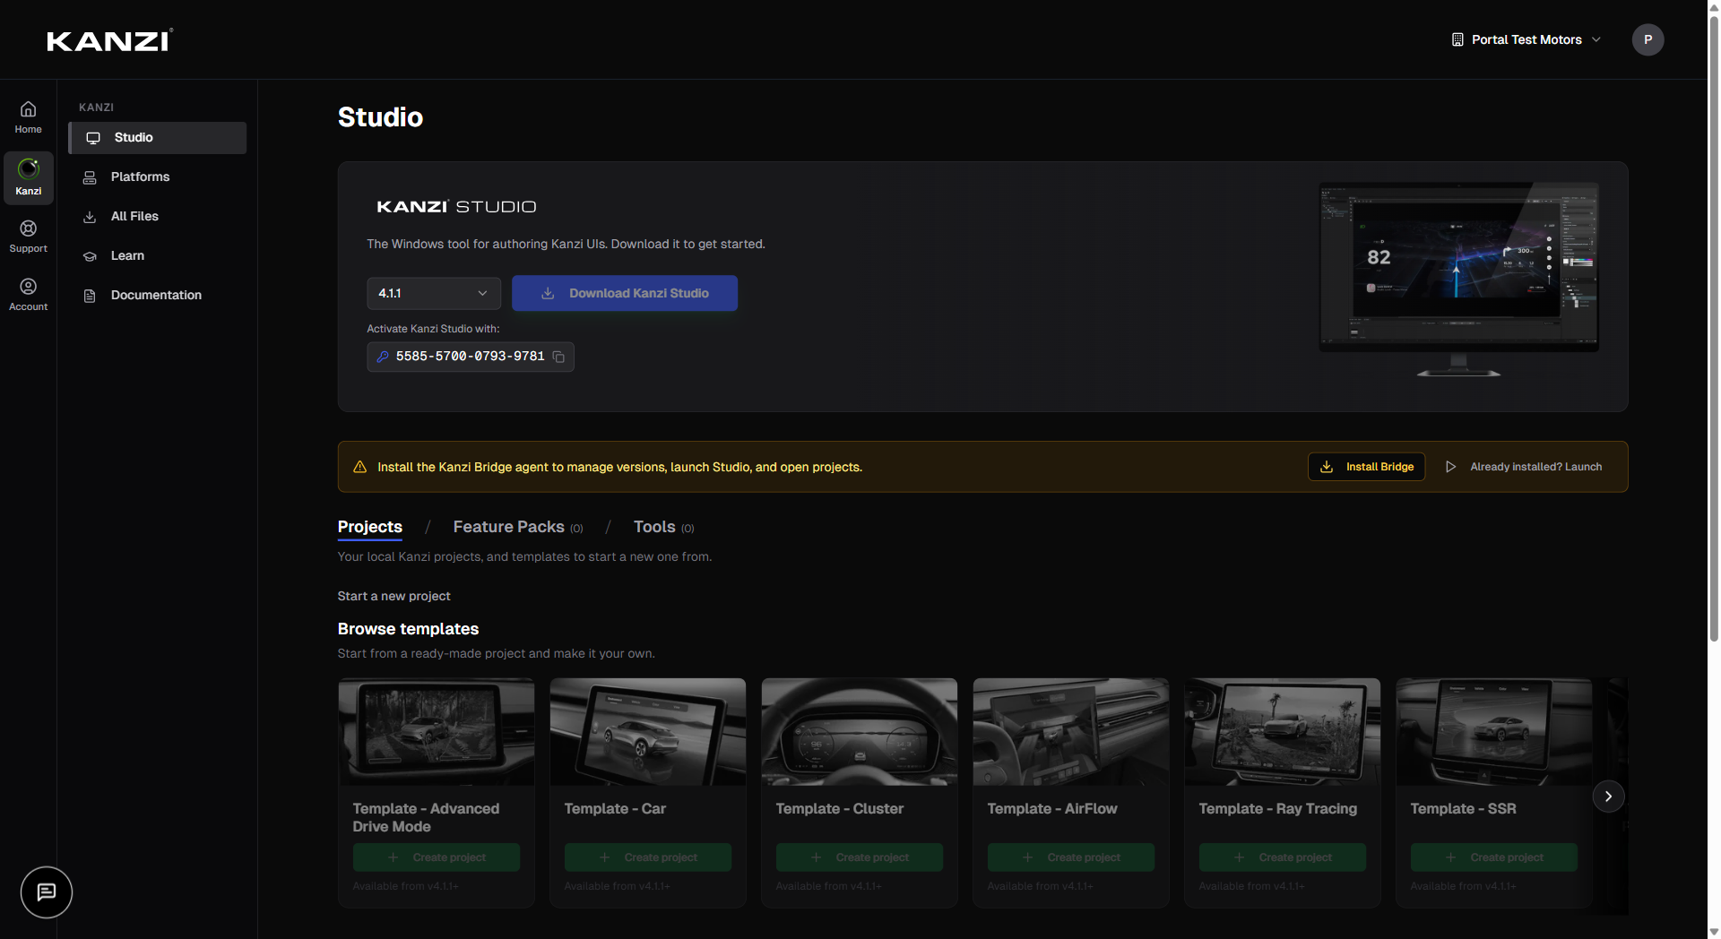Open the Documentation menu item

coord(158,296)
